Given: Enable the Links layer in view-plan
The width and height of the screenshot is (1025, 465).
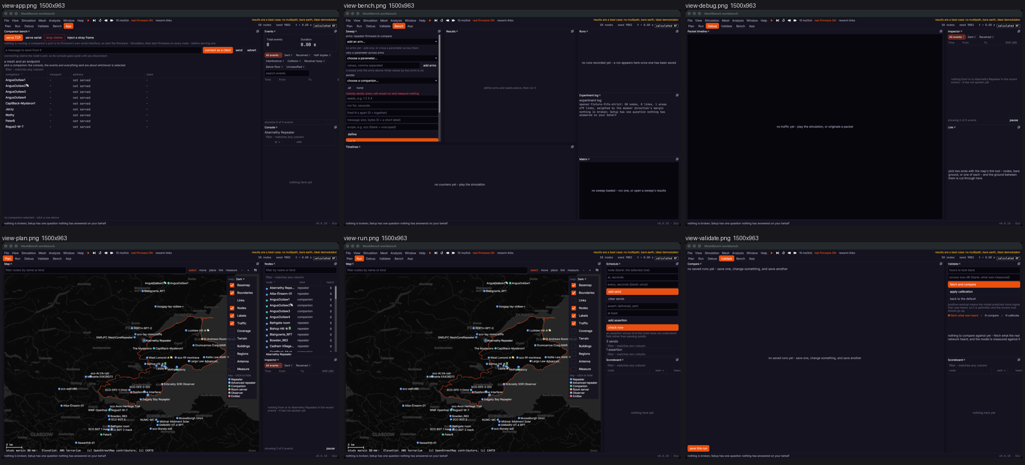Looking at the screenshot, I should 232,300.
